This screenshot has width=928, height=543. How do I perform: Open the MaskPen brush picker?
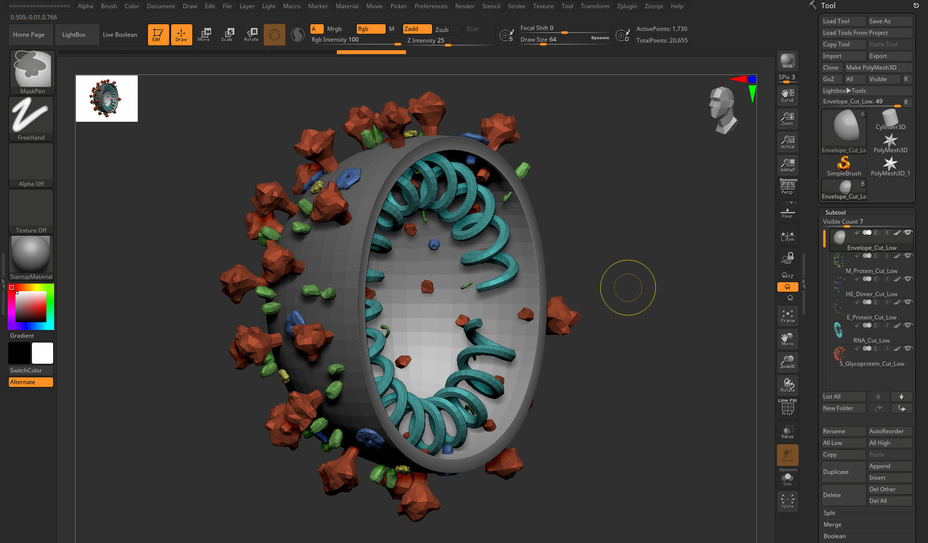click(32, 72)
